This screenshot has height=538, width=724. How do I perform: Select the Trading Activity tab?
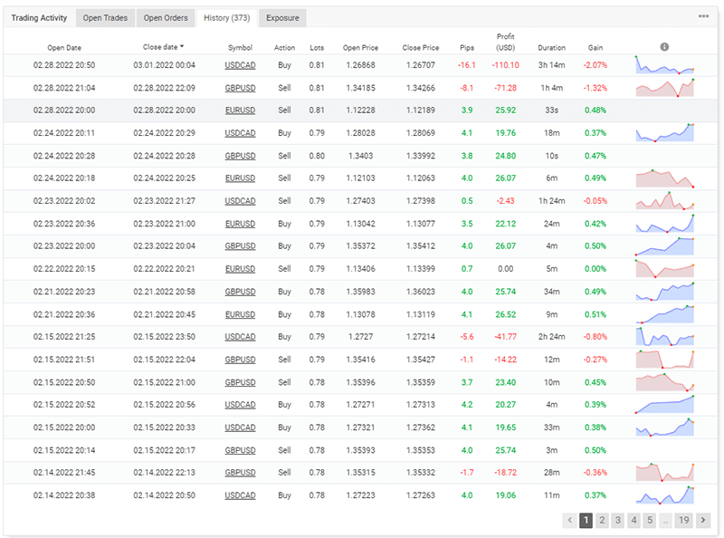pos(39,18)
